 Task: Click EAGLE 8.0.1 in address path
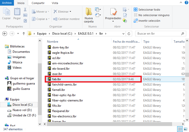point(86,34)
